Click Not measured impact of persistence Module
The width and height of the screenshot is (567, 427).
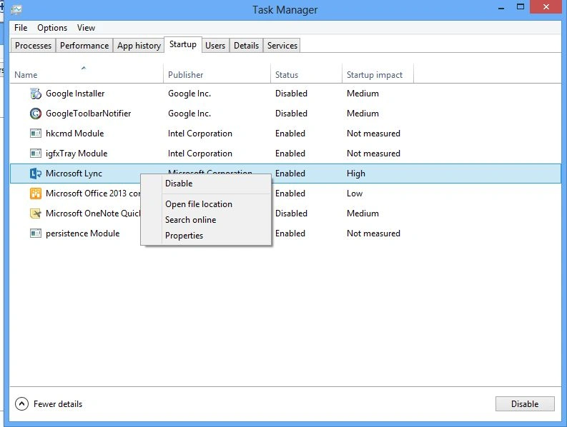click(373, 233)
